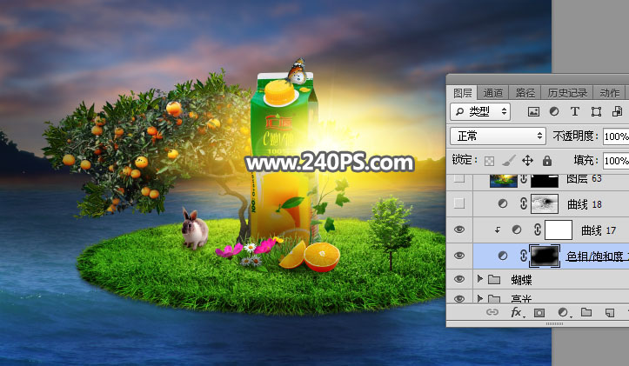Viewport: 629px width, 366px height.
Task: Click the add layer mask icon
Action: click(x=539, y=312)
